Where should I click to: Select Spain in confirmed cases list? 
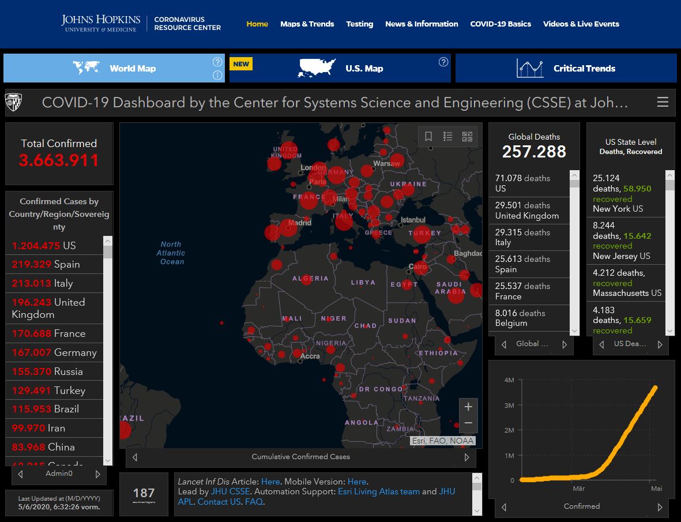point(54,265)
